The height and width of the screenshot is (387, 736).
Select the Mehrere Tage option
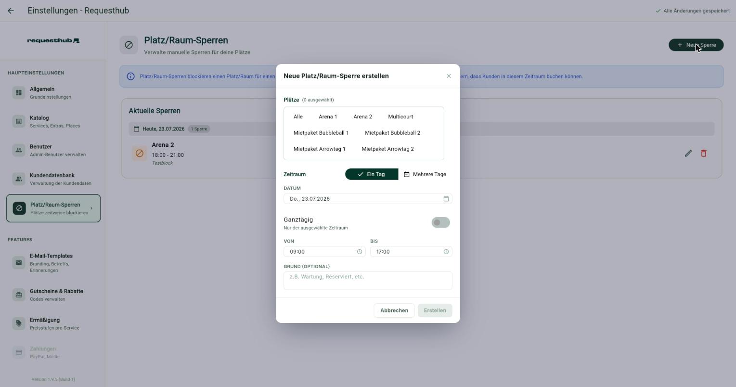425,174
